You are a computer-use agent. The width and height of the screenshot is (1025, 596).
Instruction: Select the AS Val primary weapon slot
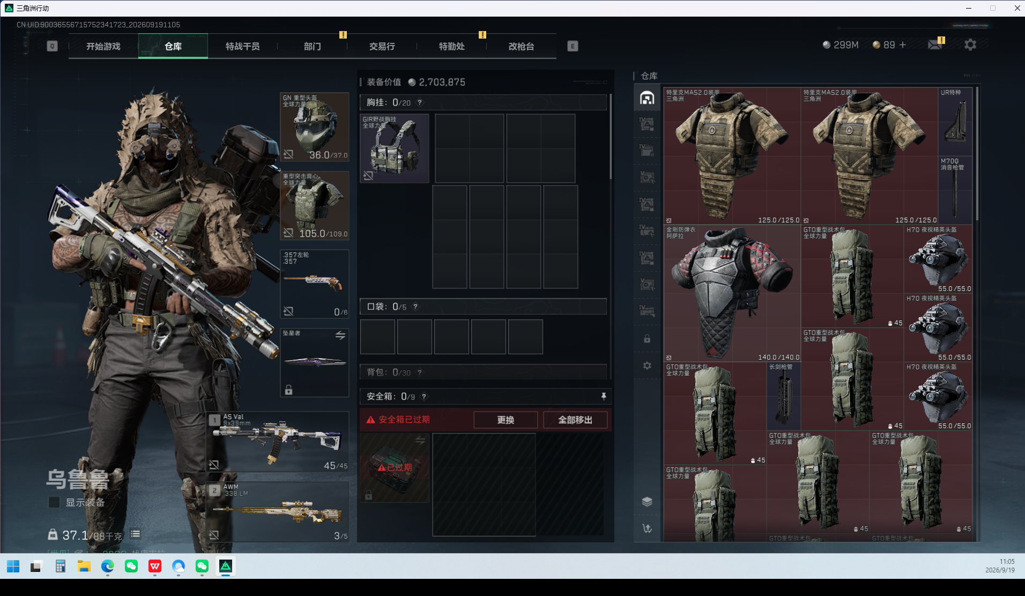click(x=278, y=442)
